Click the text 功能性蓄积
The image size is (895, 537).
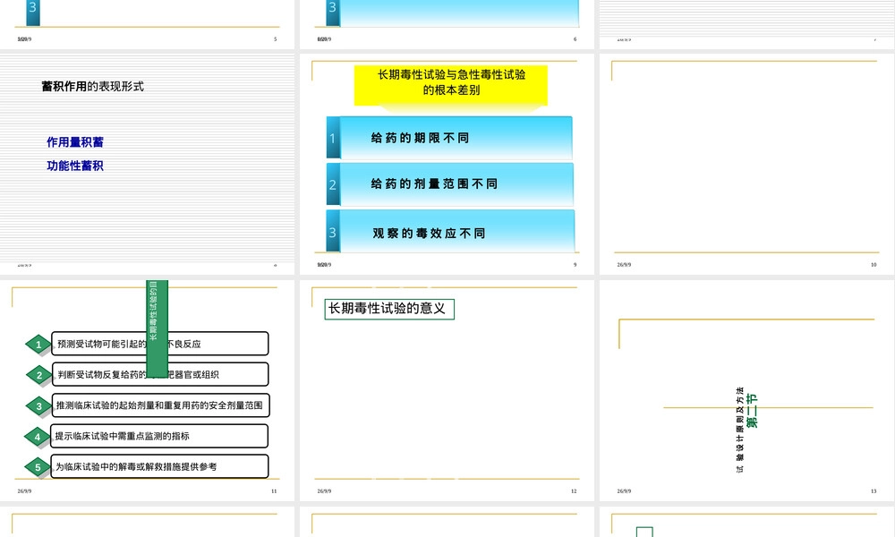pyautogui.click(x=75, y=166)
